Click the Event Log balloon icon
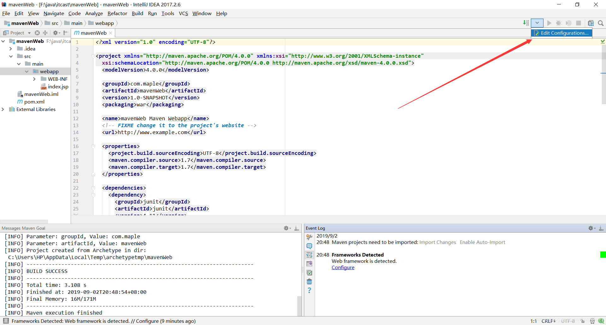 [x=309, y=246]
